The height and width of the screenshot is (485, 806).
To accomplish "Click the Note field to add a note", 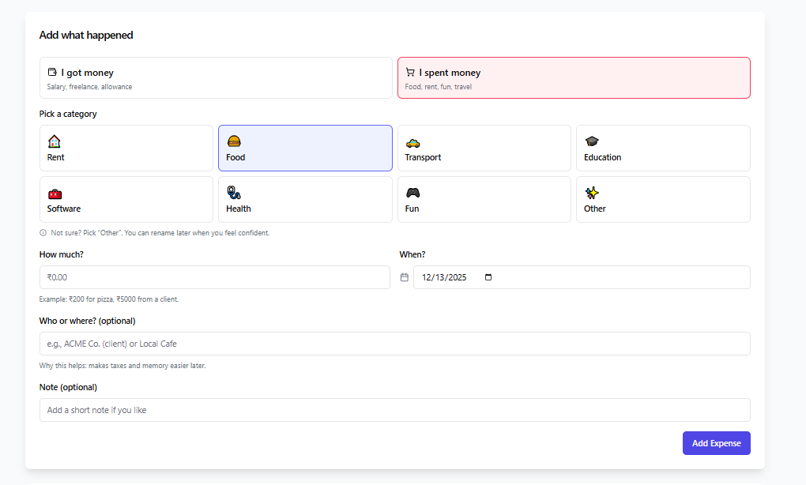I will (395, 410).
